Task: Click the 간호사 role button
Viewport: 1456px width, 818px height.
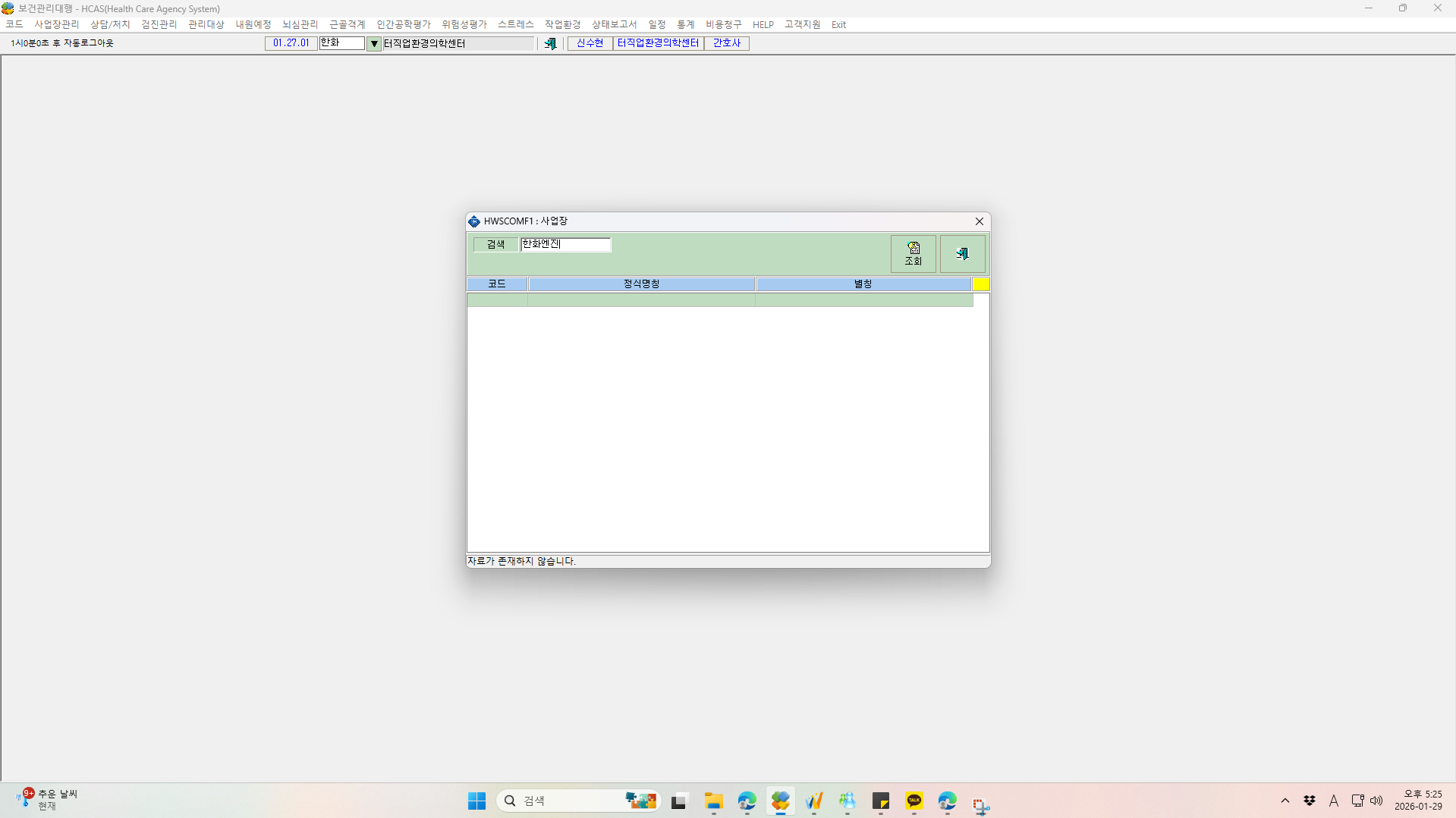Action: pos(726,43)
